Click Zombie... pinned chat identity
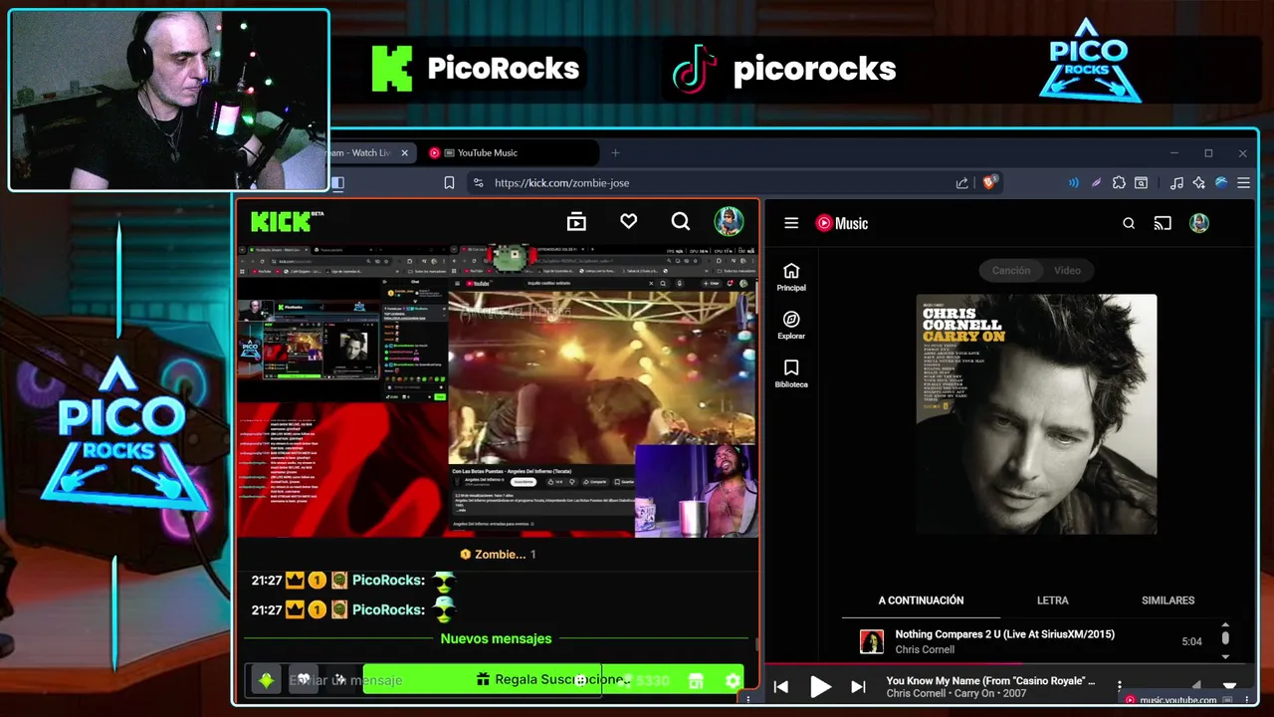Viewport: 1274px width, 717px height. 498,554
